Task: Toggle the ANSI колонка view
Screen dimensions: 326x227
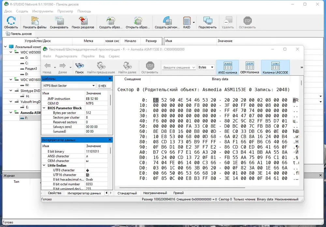Action: [228, 68]
